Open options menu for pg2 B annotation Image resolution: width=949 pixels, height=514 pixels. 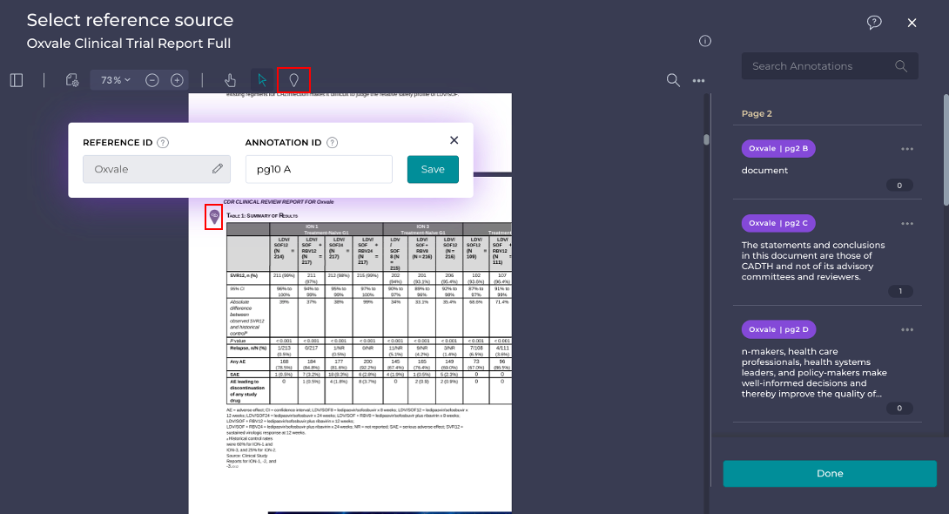coord(906,149)
